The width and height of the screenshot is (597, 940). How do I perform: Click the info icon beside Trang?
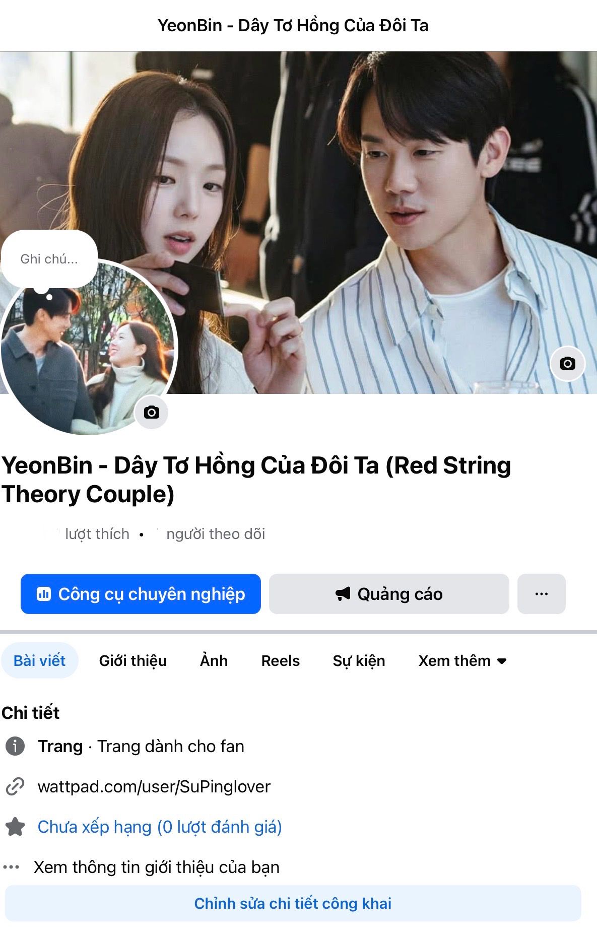(x=15, y=746)
